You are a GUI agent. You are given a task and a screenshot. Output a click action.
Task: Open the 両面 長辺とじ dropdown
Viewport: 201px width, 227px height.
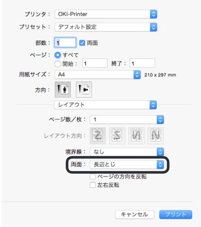tap(127, 165)
